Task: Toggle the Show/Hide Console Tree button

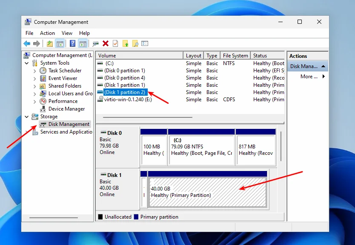Action: click(60, 43)
